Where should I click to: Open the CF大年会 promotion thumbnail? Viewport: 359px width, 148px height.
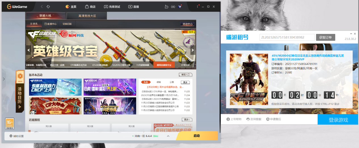click(55, 106)
